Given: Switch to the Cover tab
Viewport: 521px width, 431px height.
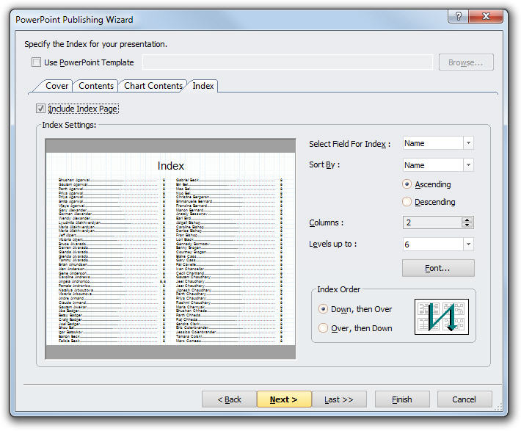Looking at the screenshot, I should click(57, 86).
